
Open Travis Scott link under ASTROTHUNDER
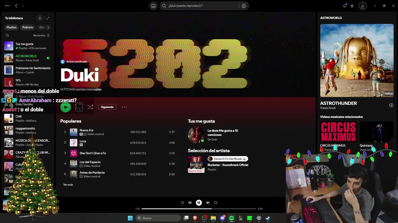(x=328, y=108)
